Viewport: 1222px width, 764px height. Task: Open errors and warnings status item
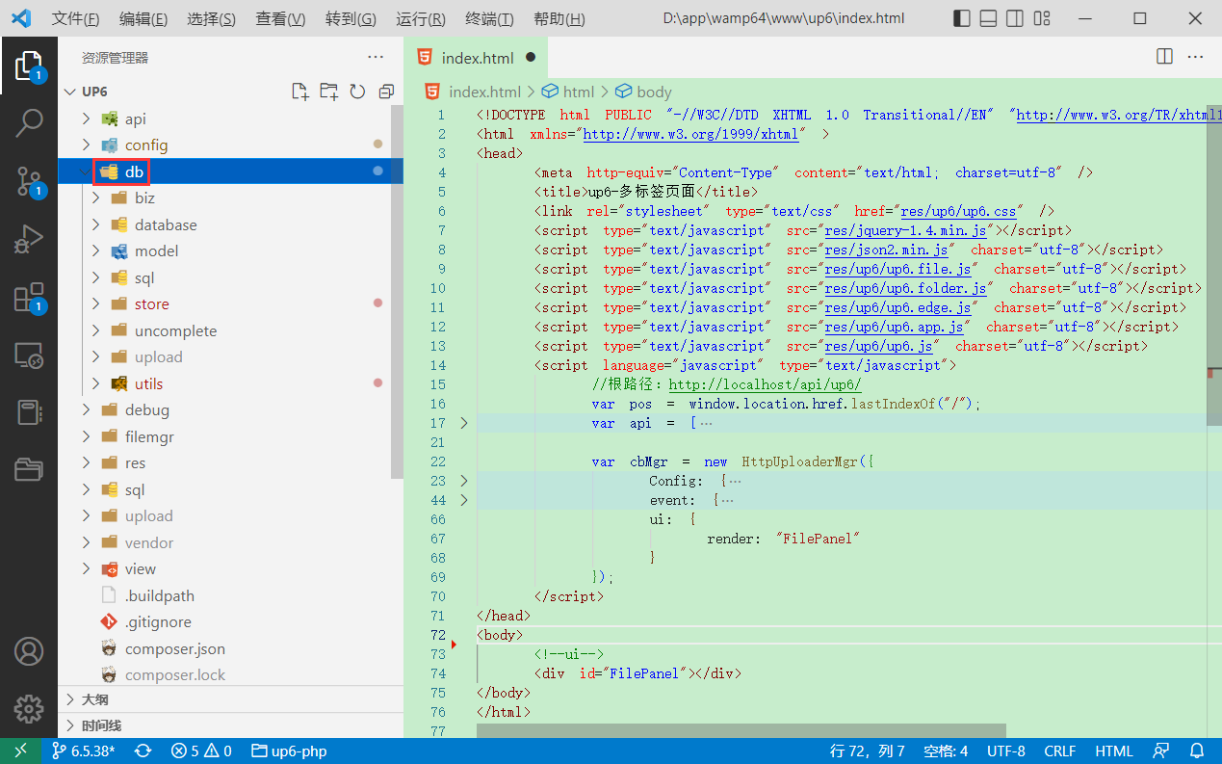pos(201,751)
